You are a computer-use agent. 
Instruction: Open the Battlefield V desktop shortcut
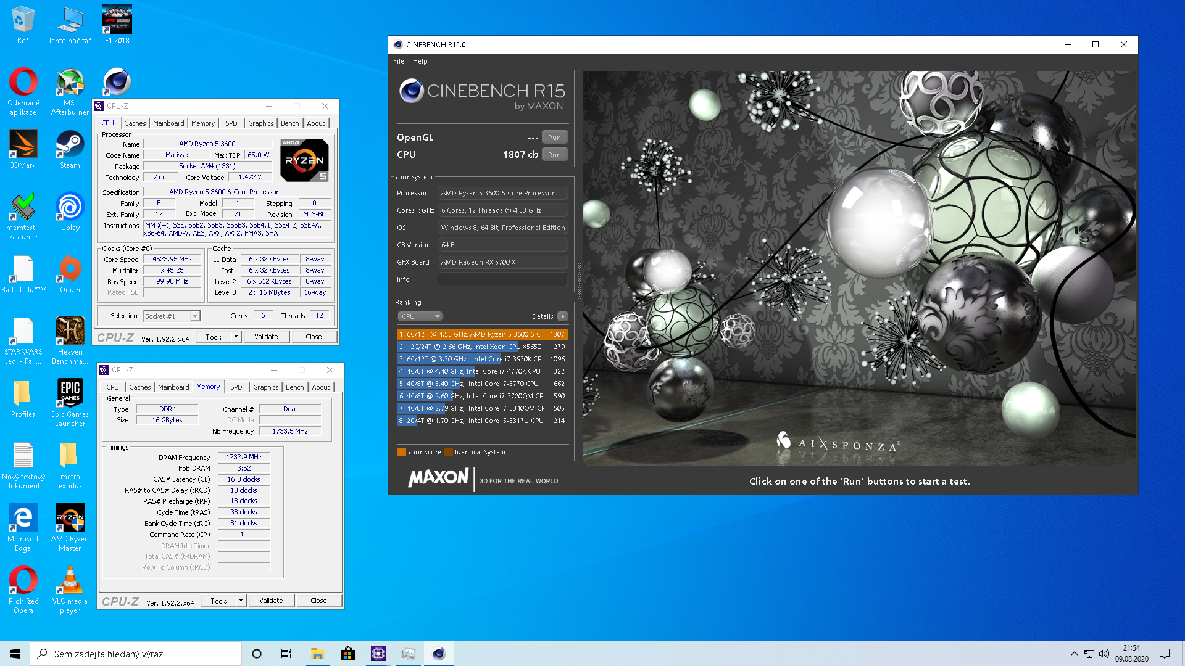coord(23,274)
